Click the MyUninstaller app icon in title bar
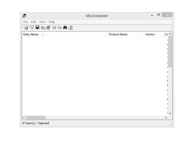 pos(24,16)
